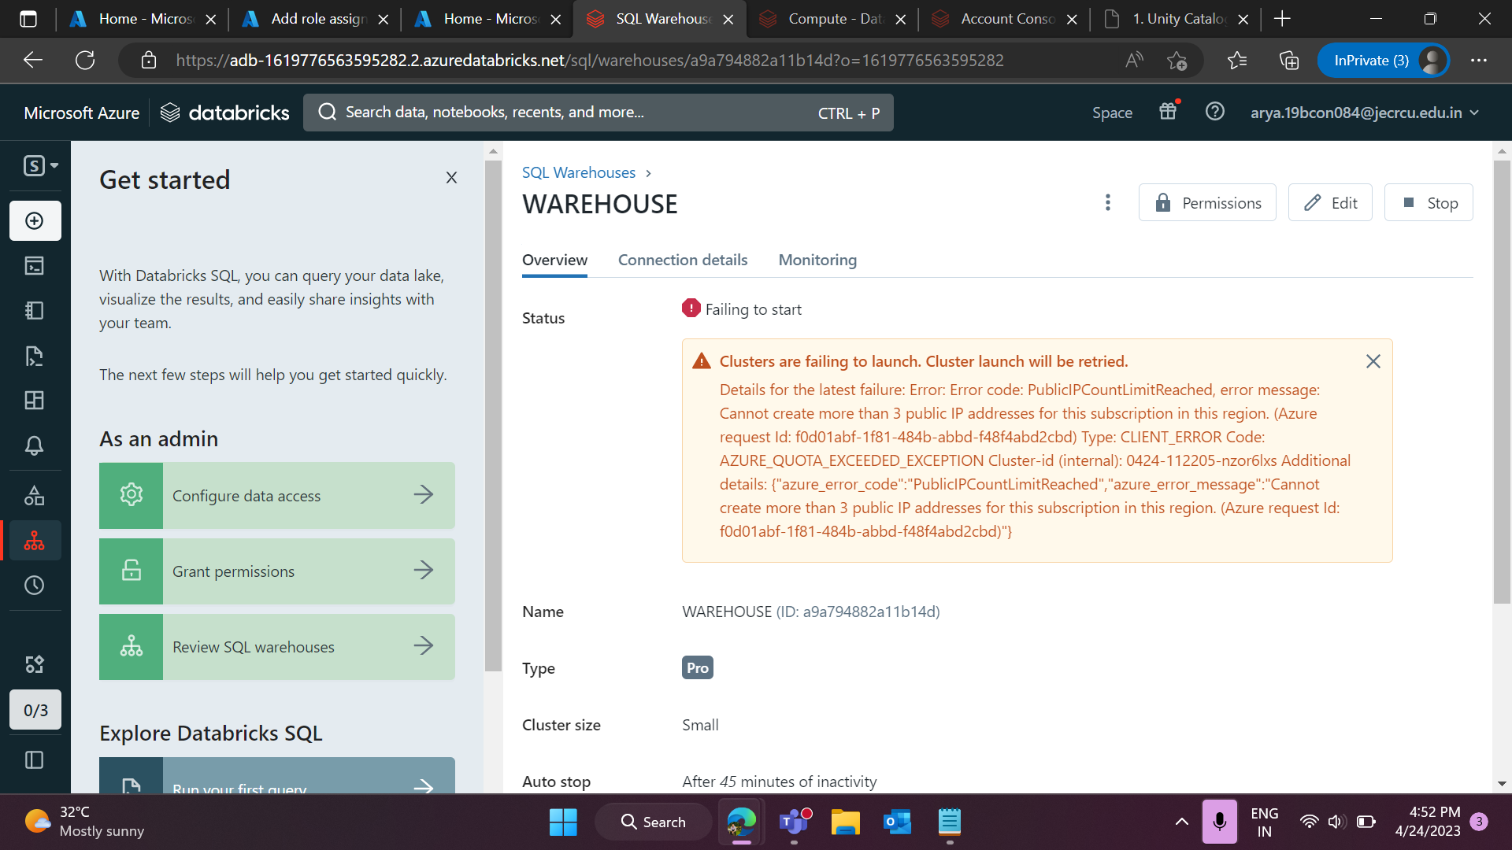Open a new browser tab
The width and height of the screenshot is (1512, 850).
pyautogui.click(x=1282, y=19)
